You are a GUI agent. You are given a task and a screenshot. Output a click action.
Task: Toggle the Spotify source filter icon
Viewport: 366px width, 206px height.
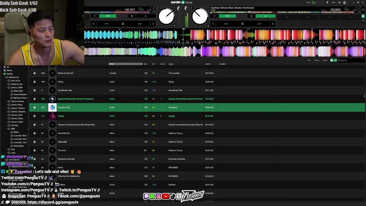click(332, 60)
